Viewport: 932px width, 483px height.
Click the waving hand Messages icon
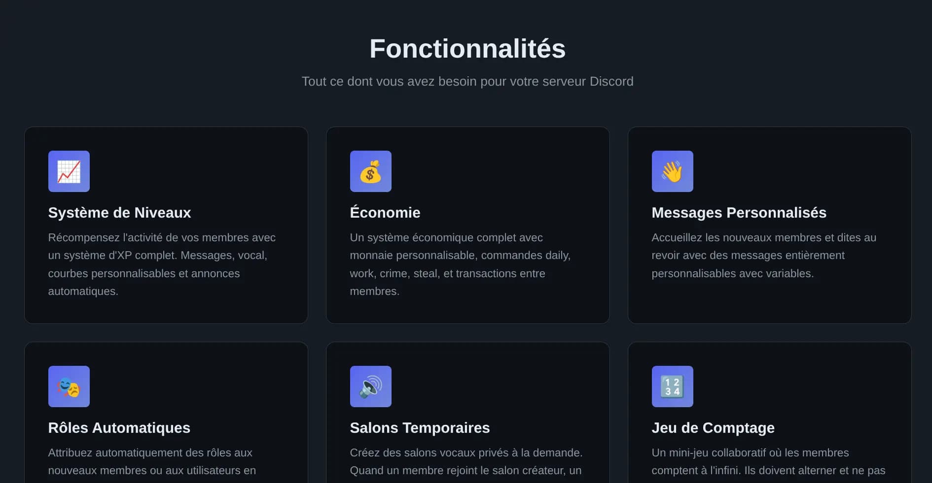pos(673,171)
